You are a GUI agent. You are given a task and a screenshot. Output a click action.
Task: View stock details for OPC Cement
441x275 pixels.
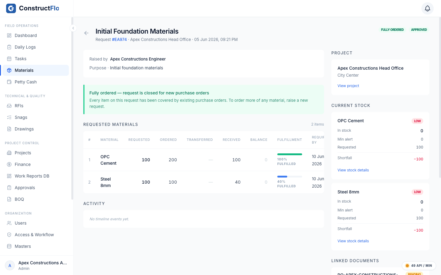coord(353,170)
